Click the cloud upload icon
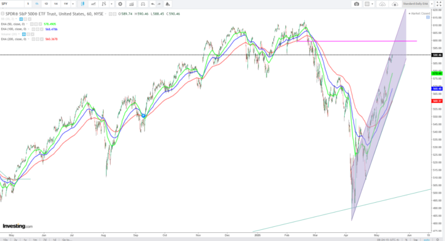445x241 pixels. 395,4
